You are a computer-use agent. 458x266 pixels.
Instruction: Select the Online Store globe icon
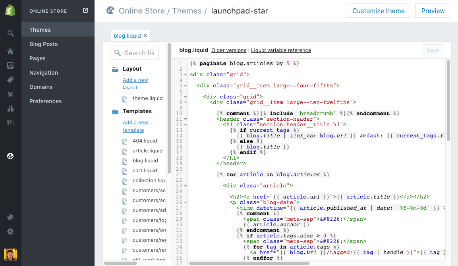pyautogui.click(x=10, y=156)
